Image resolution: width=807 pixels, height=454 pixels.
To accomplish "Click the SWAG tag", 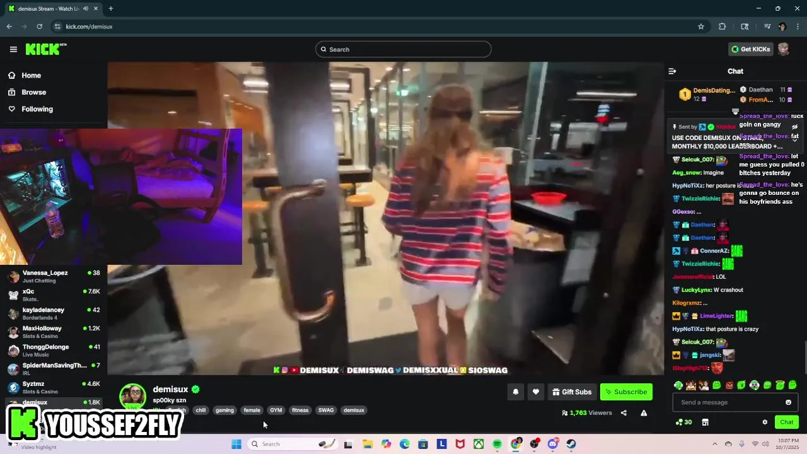I will [x=326, y=410].
